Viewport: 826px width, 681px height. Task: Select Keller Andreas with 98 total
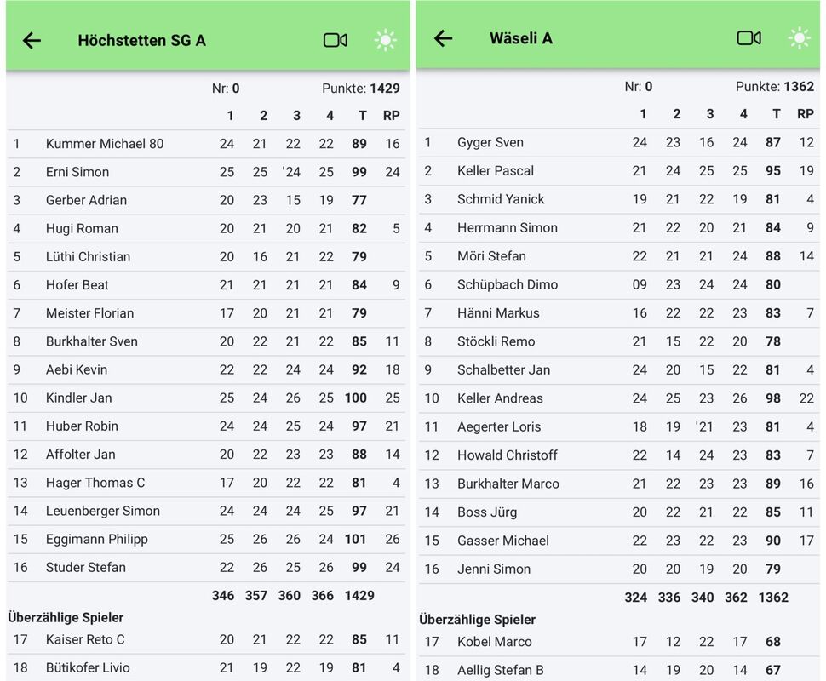500,398
